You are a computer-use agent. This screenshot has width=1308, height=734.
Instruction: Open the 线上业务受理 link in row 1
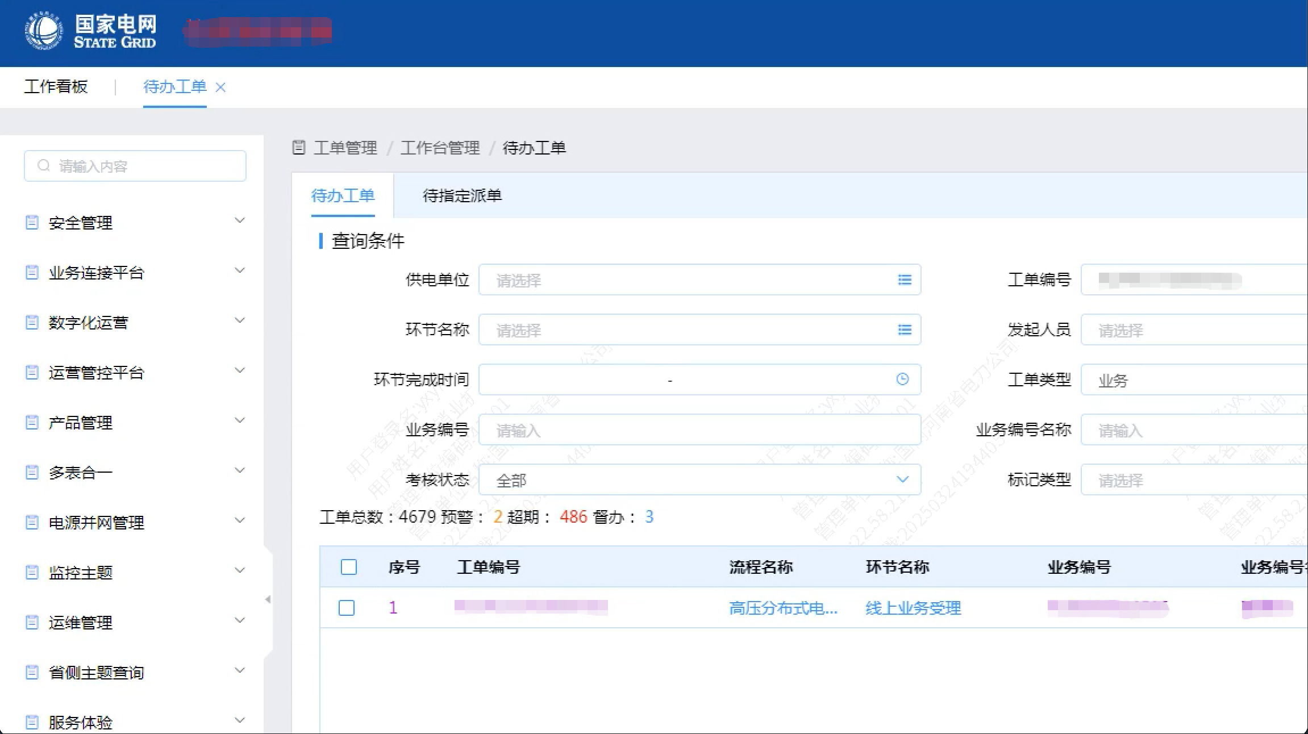coord(913,608)
